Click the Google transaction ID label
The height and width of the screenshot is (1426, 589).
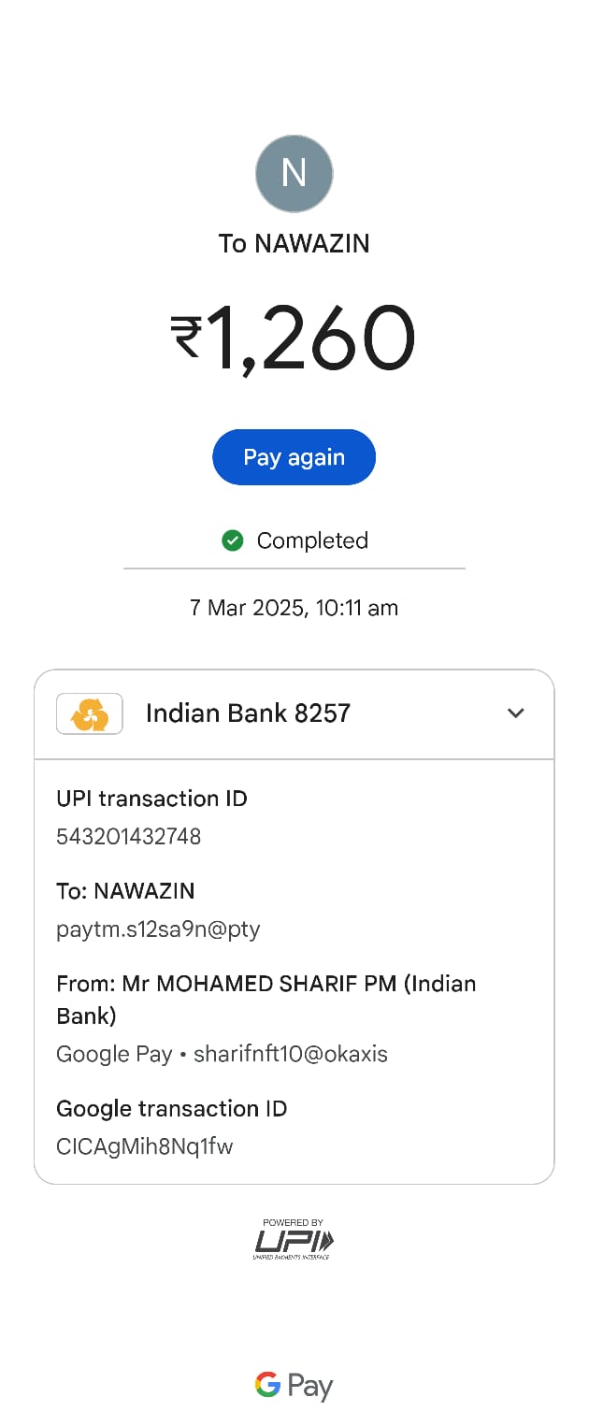171,1109
